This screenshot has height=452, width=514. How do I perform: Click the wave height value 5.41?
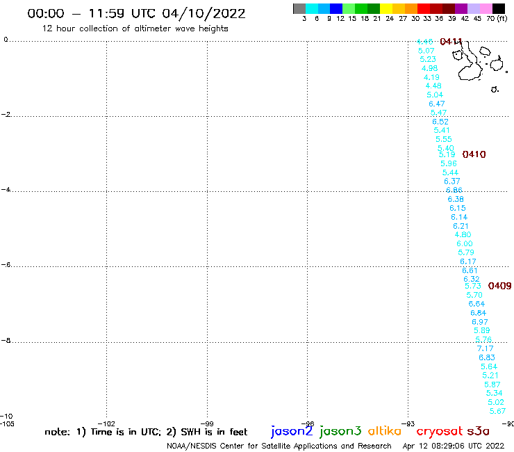click(x=442, y=130)
